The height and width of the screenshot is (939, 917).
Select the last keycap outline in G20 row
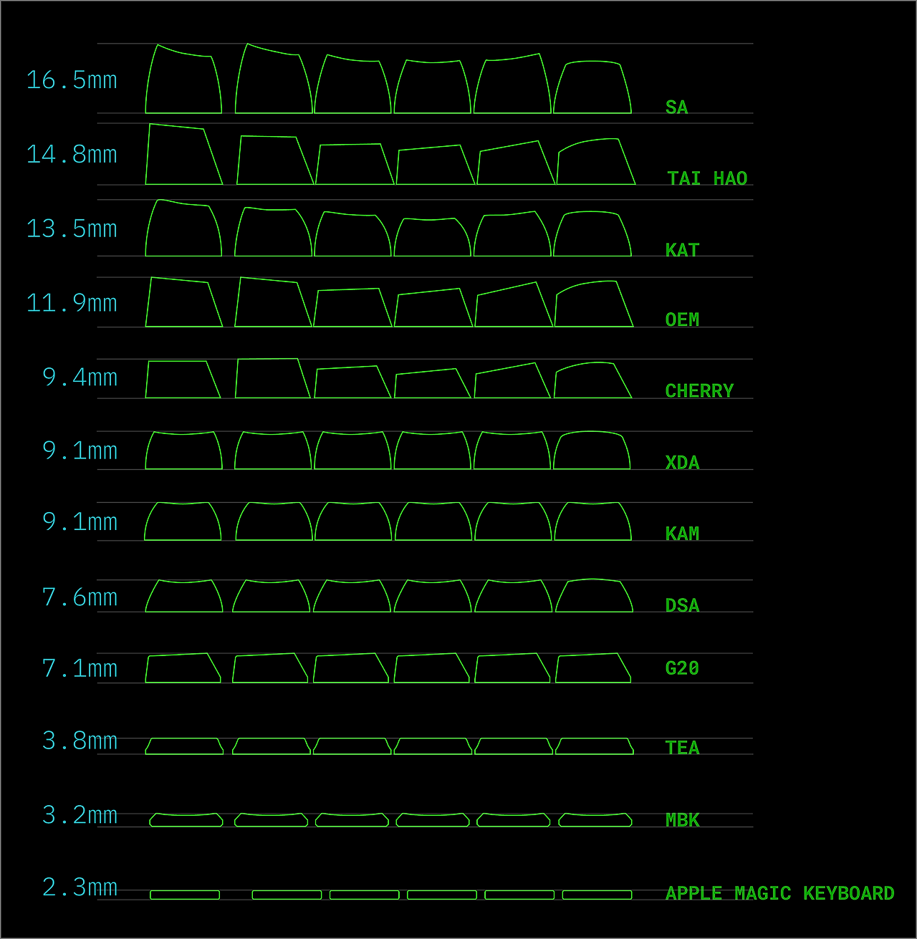pyautogui.click(x=593, y=668)
